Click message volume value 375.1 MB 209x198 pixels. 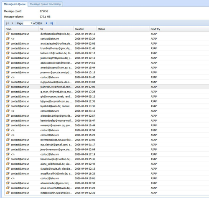45,17
